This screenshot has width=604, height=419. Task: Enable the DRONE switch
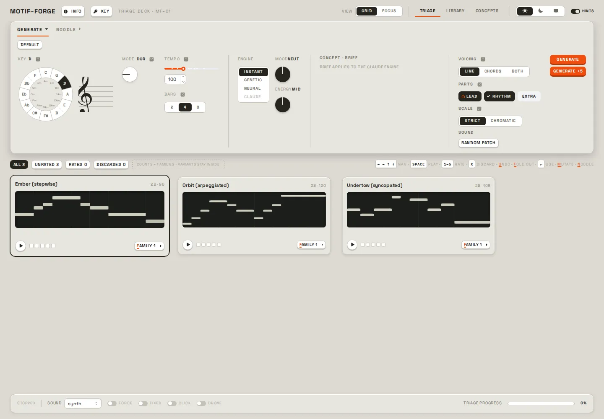[201, 403]
